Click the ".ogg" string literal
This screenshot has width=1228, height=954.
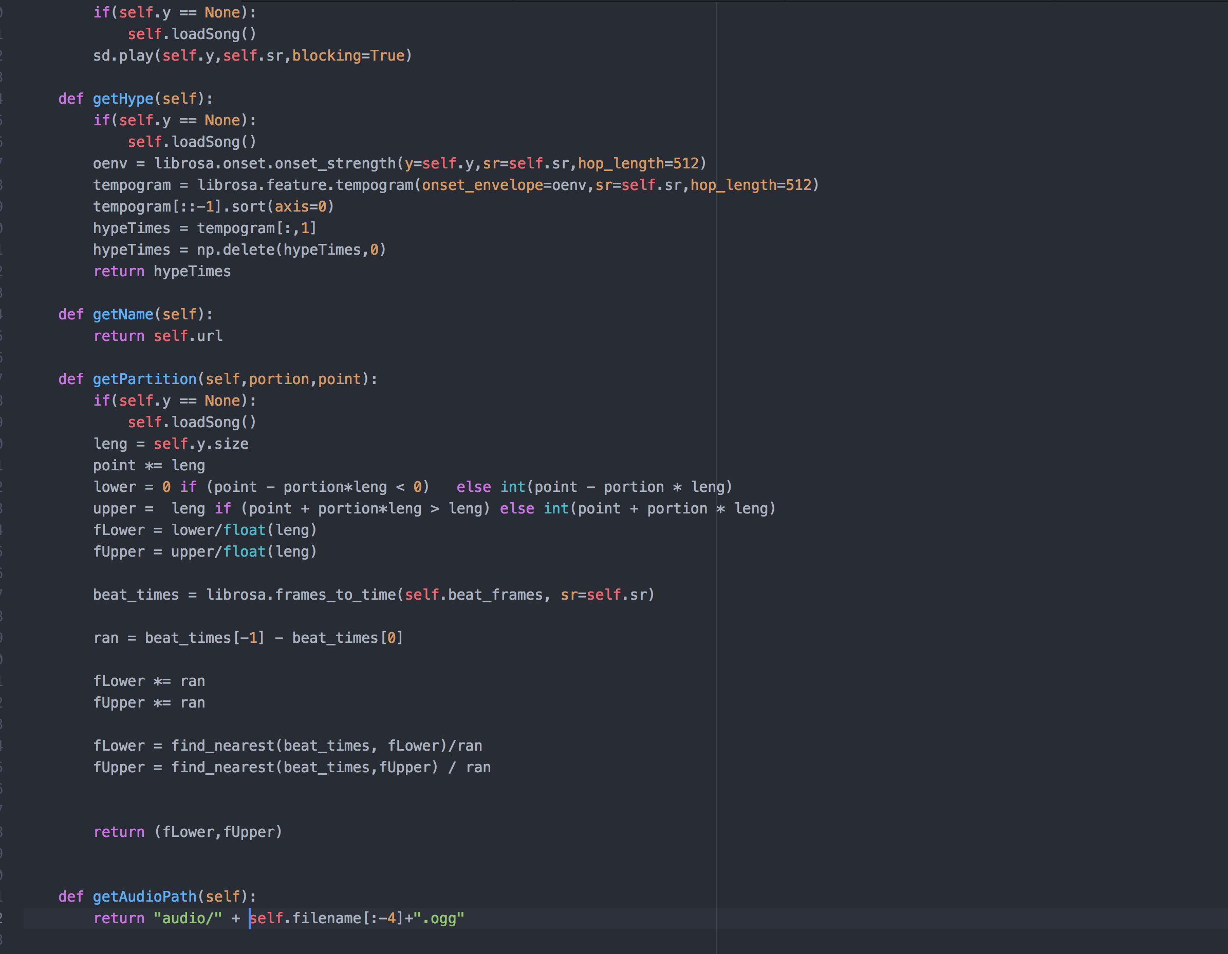439,919
